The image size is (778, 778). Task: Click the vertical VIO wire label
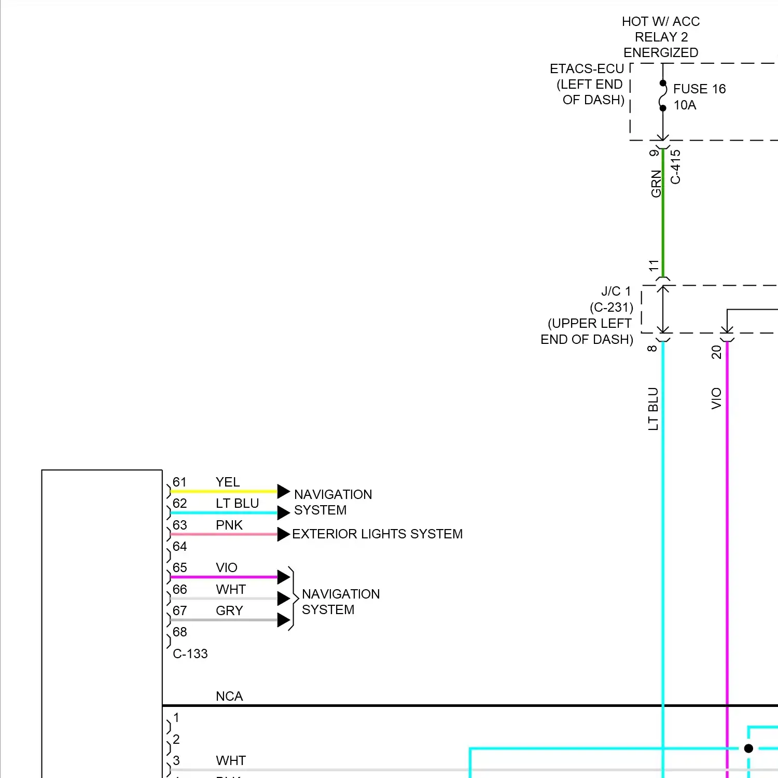click(x=716, y=398)
